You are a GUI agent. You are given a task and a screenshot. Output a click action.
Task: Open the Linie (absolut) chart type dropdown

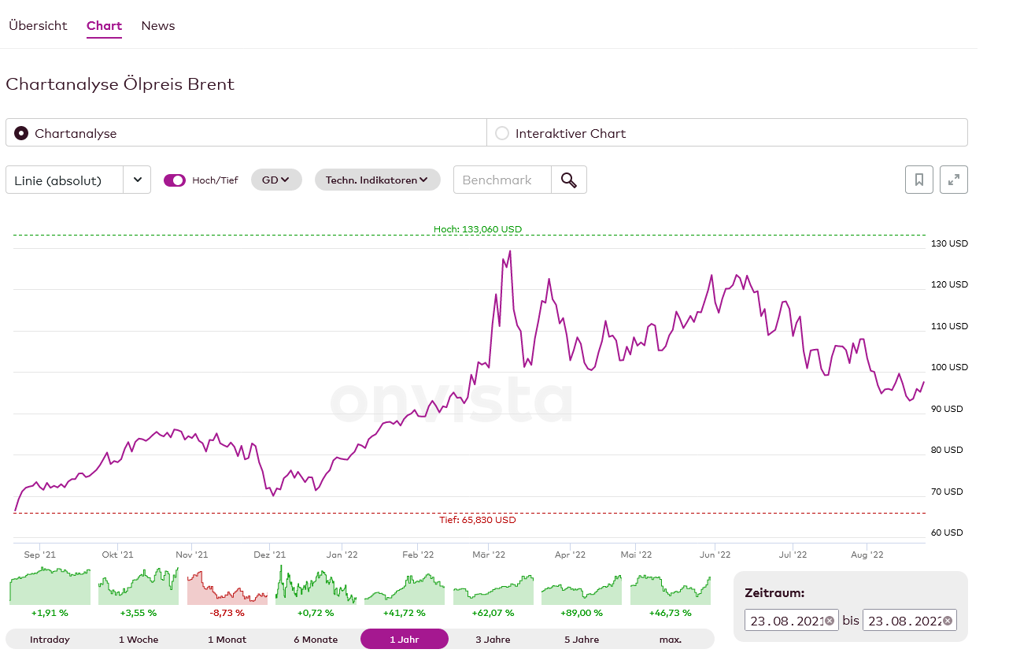(78, 180)
